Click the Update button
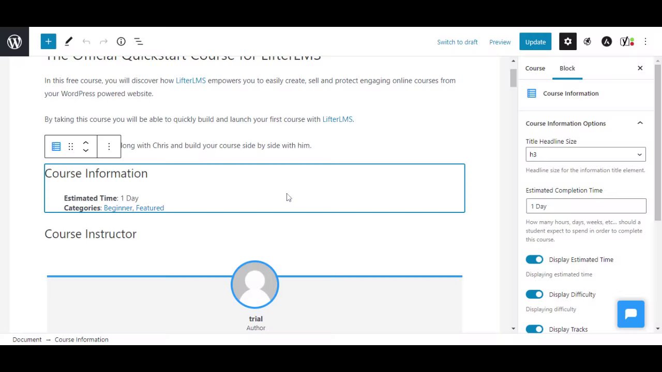The width and height of the screenshot is (662, 372). pos(535,42)
